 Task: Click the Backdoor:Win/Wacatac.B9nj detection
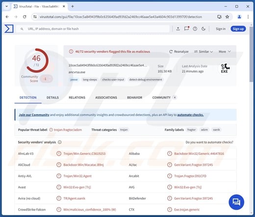[83, 165]
